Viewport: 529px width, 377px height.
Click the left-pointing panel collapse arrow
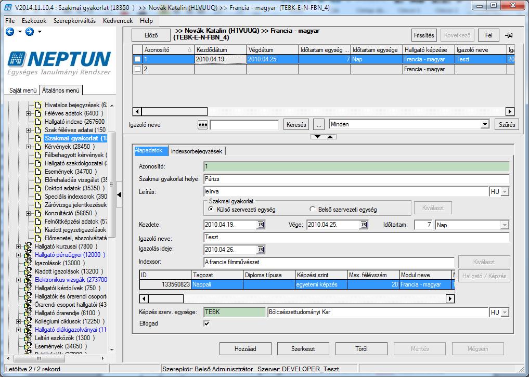pyautogui.click(x=119, y=194)
